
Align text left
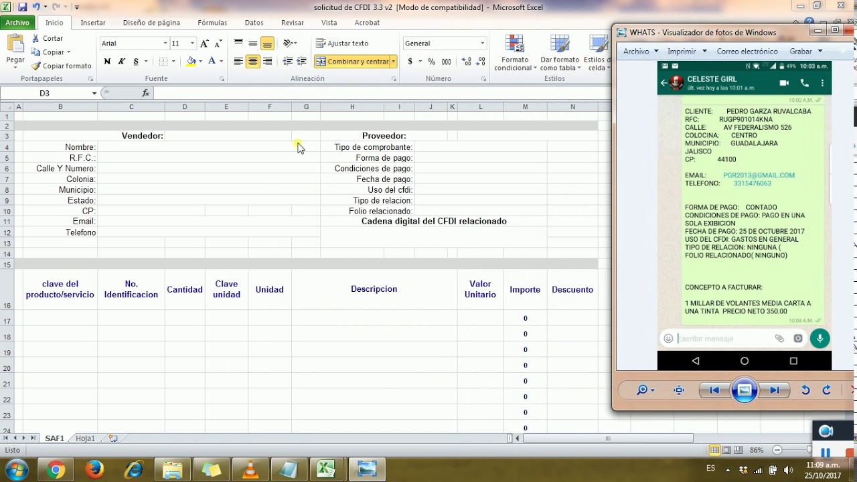click(x=238, y=62)
